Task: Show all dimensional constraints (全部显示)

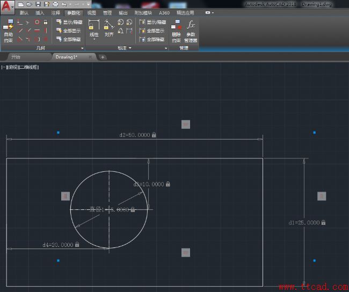Action: [x=152, y=31]
